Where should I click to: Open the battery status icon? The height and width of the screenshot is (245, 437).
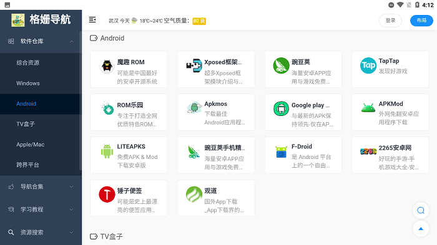(417, 5)
